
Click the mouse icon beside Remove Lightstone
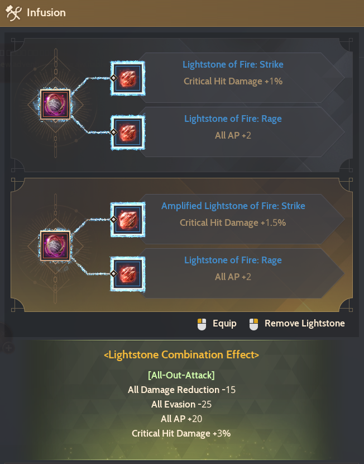(x=254, y=324)
